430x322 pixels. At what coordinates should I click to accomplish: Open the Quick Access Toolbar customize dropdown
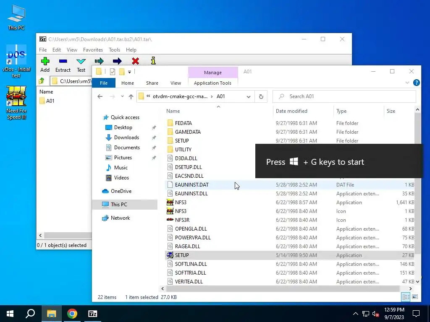pos(129,72)
